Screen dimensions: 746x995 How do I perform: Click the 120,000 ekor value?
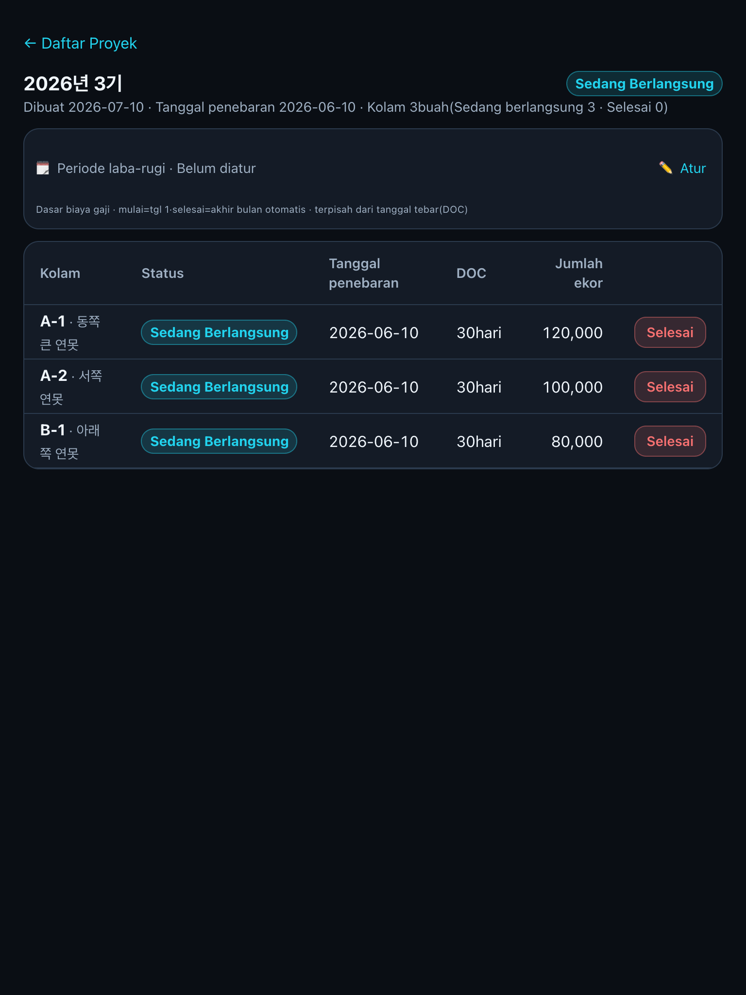pos(573,333)
